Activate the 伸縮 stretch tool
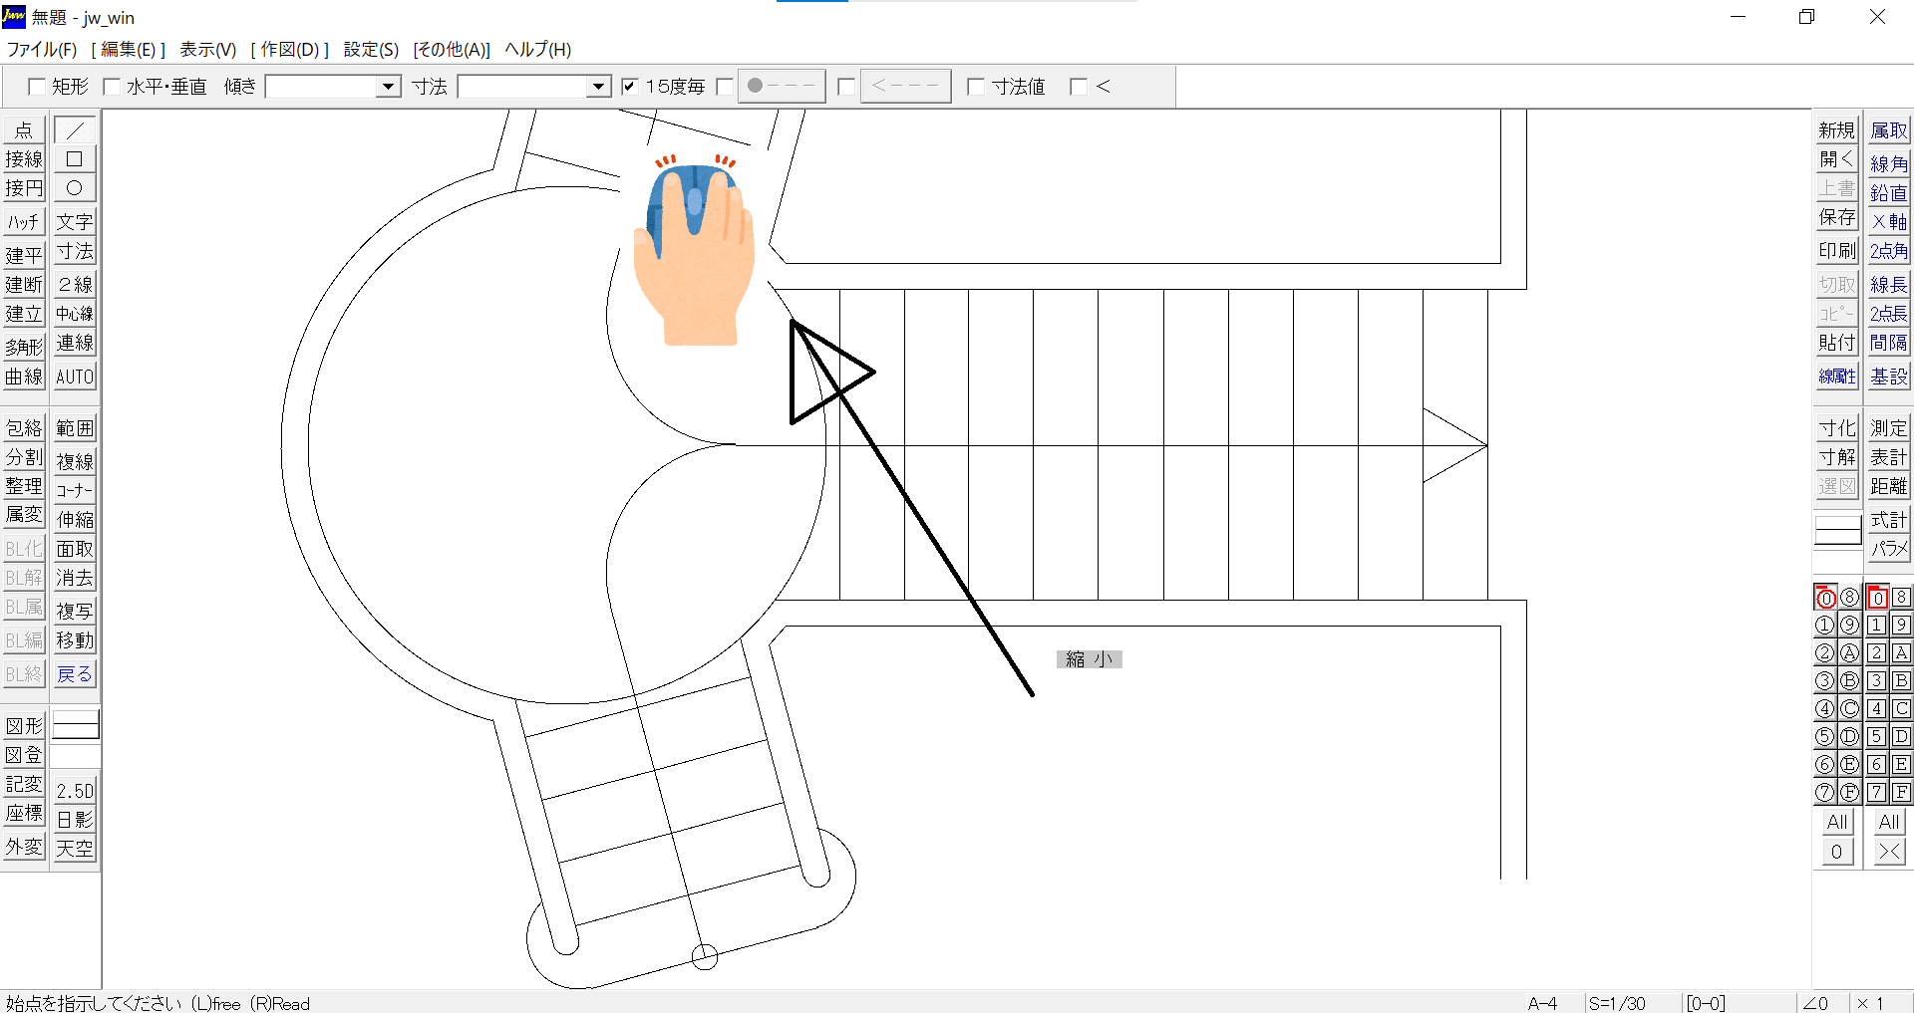Viewport: 1914px width, 1013px height. click(75, 520)
